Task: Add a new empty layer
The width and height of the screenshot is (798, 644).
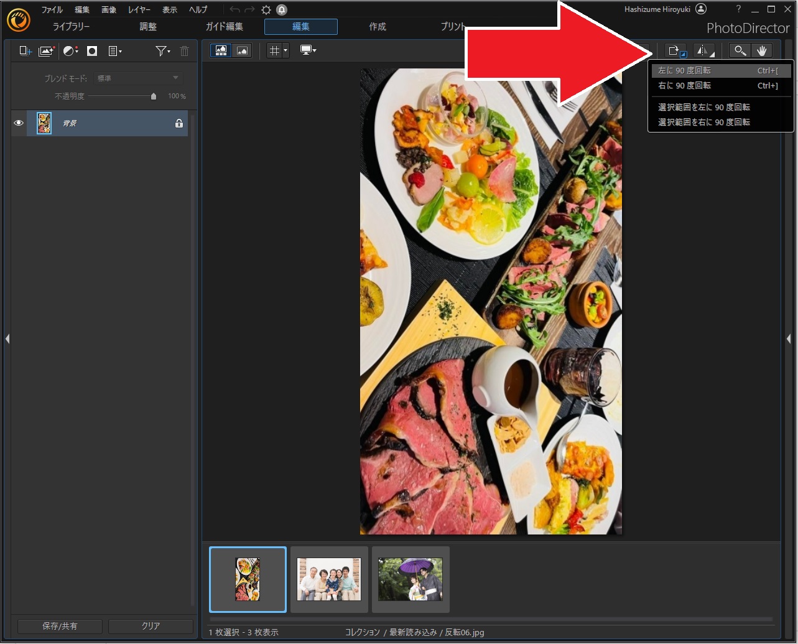Action: 26,51
